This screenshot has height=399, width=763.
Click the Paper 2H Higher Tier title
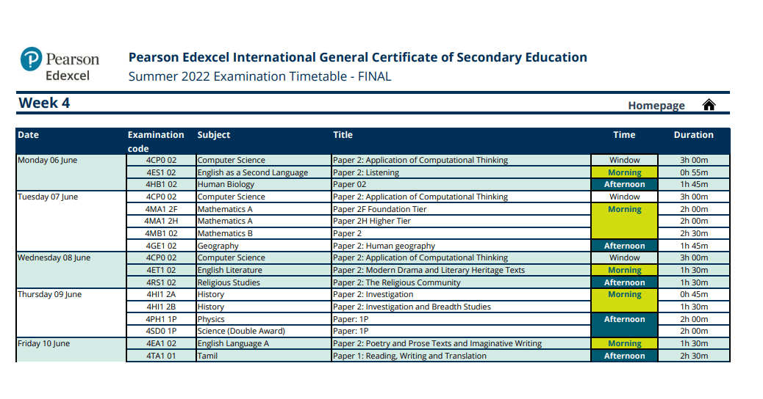[x=371, y=222]
